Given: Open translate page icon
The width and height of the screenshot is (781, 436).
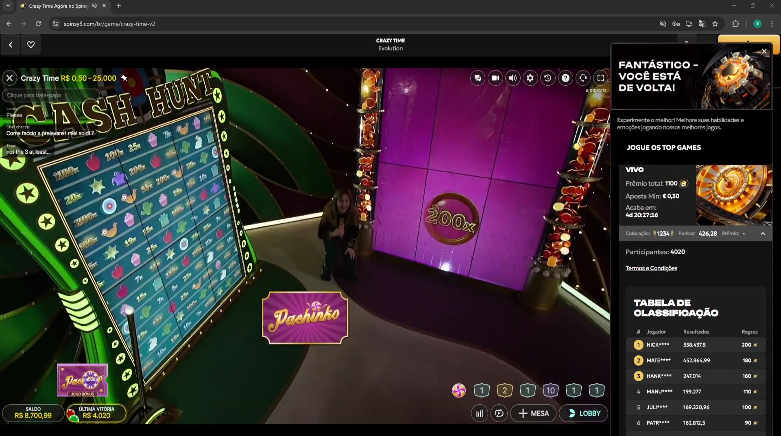Looking at the screenshot, I should [x=702, y=24].
